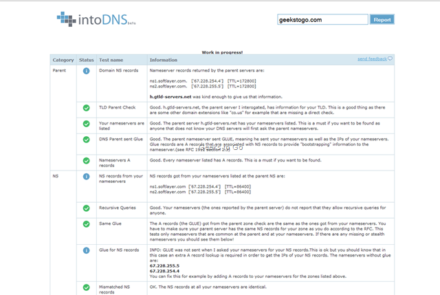Image resolution: width=440 pixels, height=295 pixels.
Task: Click info icon for Domain NS records
Action: pyautogui.click(x=86, y=71)
